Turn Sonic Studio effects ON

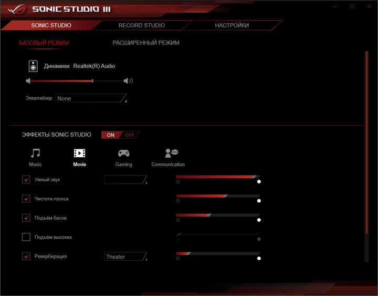111,135
